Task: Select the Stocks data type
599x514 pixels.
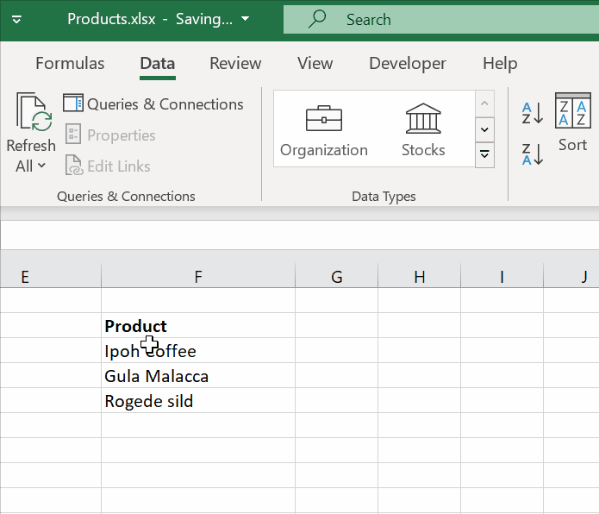Action: pyautogui.click(x=423, y=129)
